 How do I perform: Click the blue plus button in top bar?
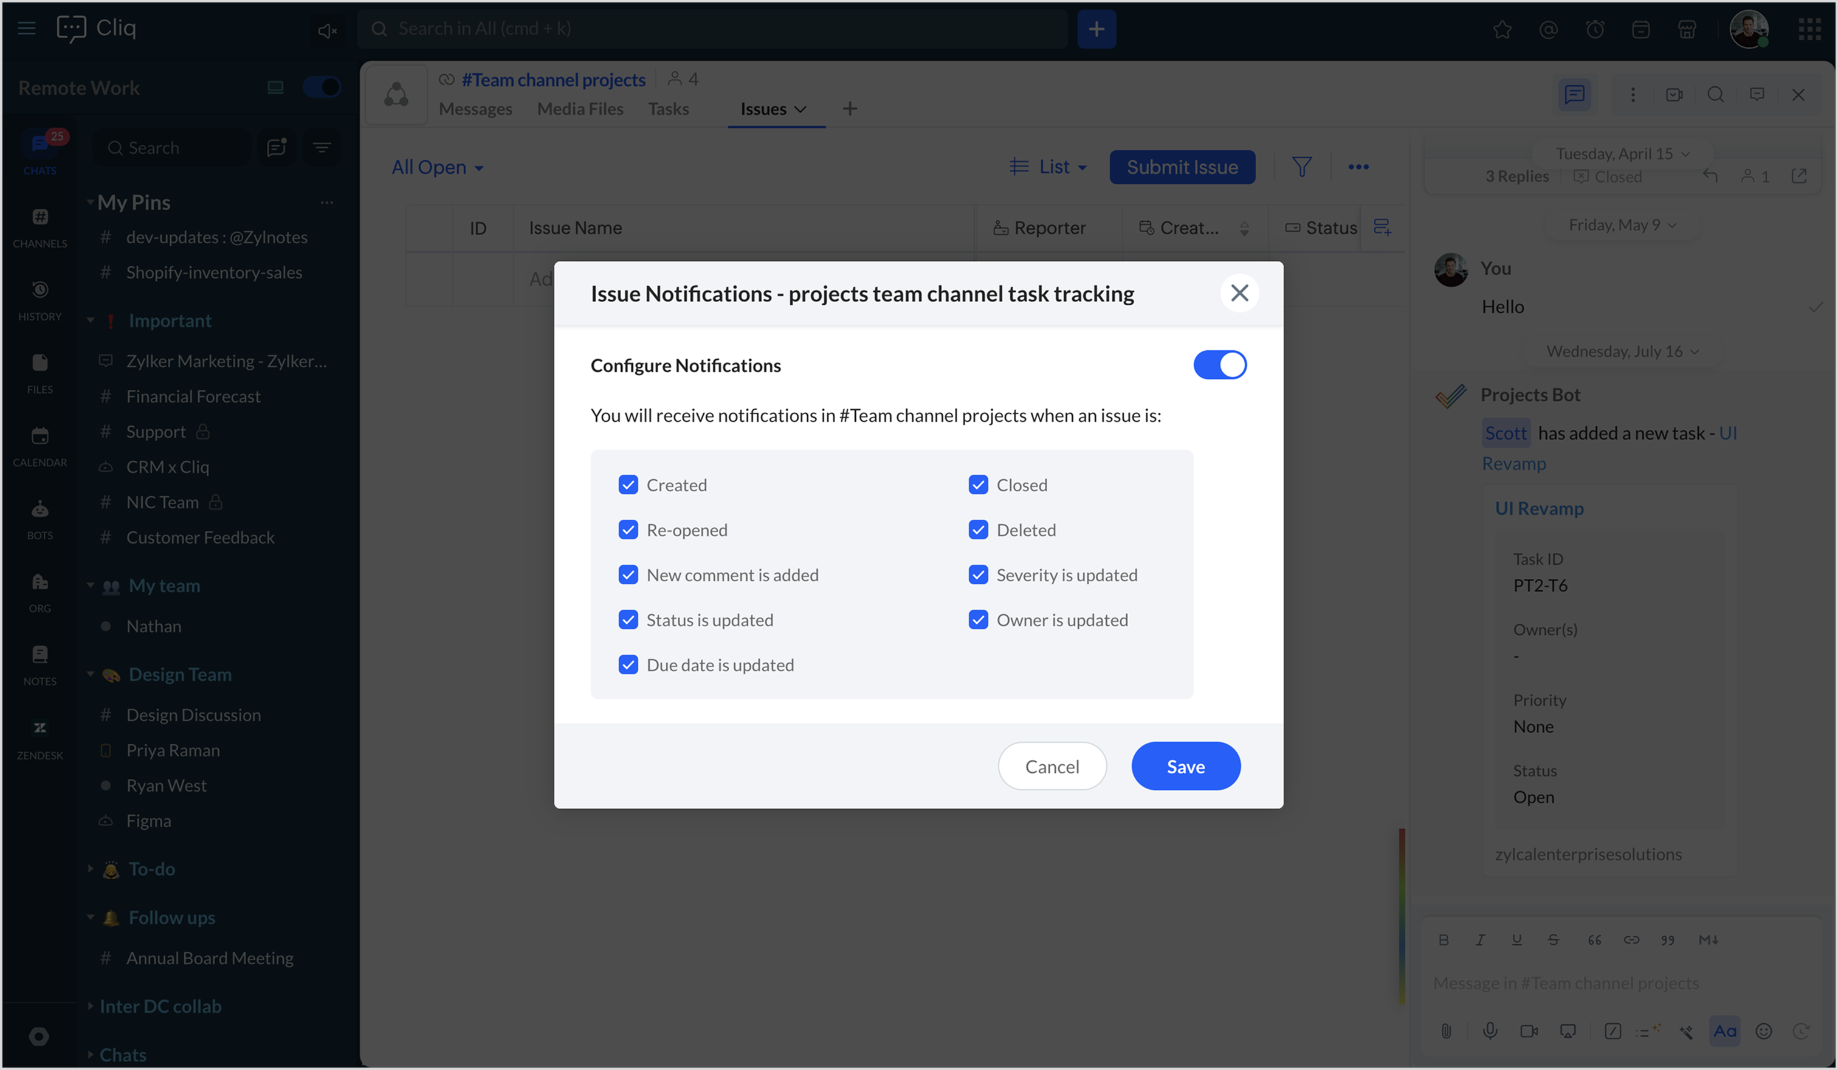[1096, 29]
